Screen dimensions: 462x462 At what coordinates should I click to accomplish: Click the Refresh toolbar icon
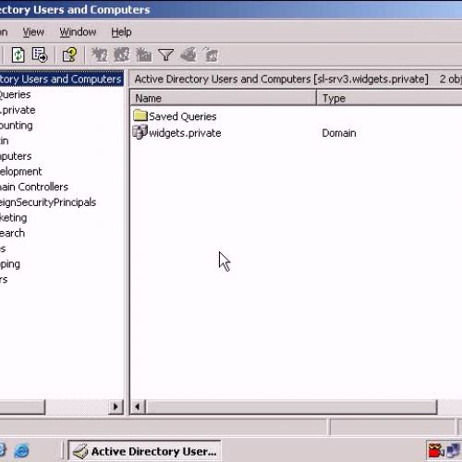tap(18, 55)
